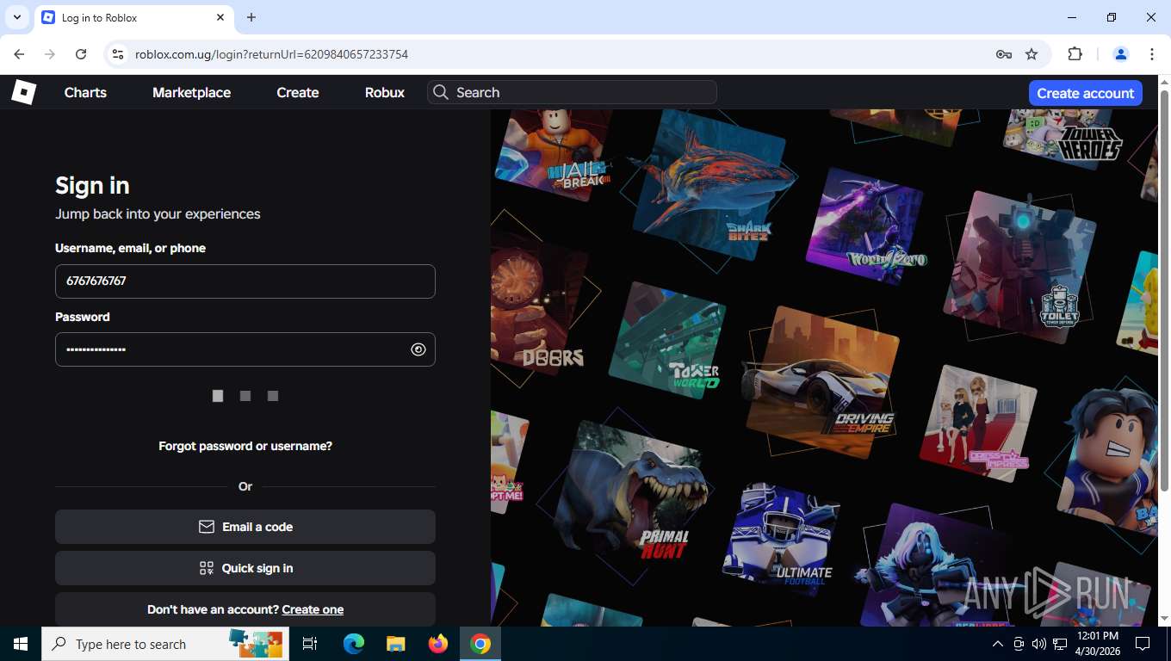Image resolution: width=1171 pixels, height=661 pixels.
Task: Open Chrome profile avatar
Action: pyautogui.click(x=1121, y=54)
